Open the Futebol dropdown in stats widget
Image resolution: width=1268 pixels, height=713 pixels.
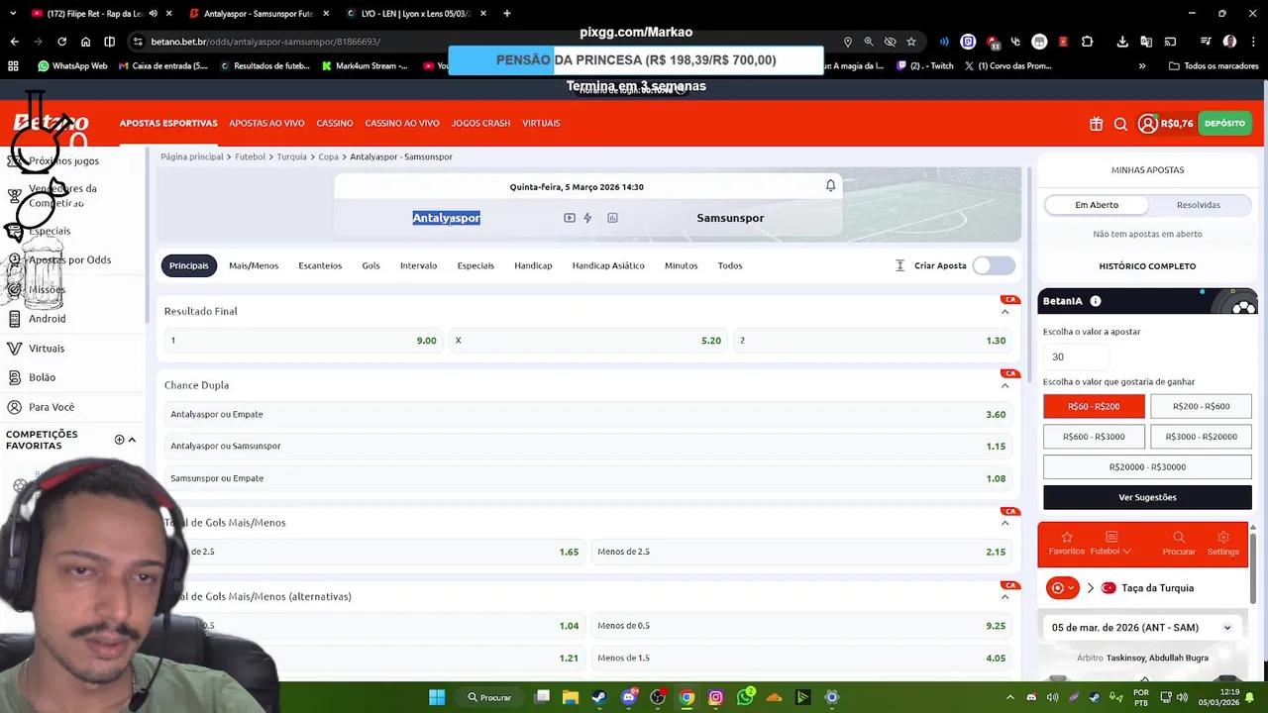coord(1111,543)
